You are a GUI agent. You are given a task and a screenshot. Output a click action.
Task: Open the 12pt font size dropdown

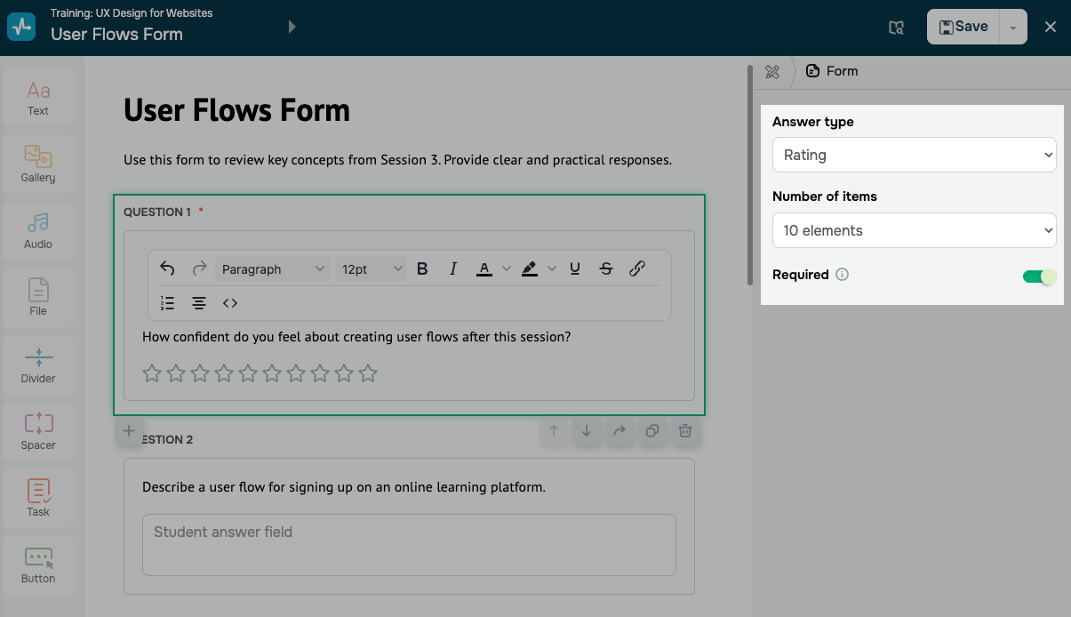(372, 268)
